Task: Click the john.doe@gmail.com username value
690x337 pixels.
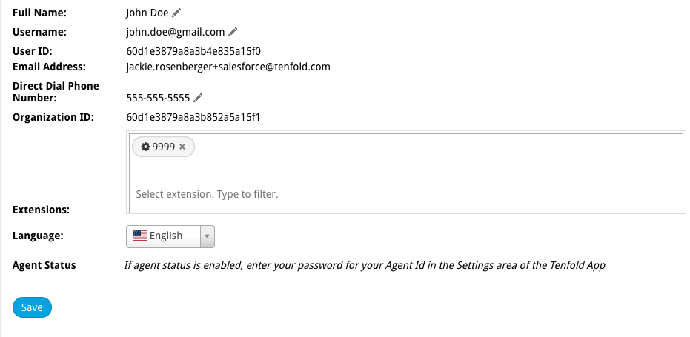Action: tap(176, 32)
